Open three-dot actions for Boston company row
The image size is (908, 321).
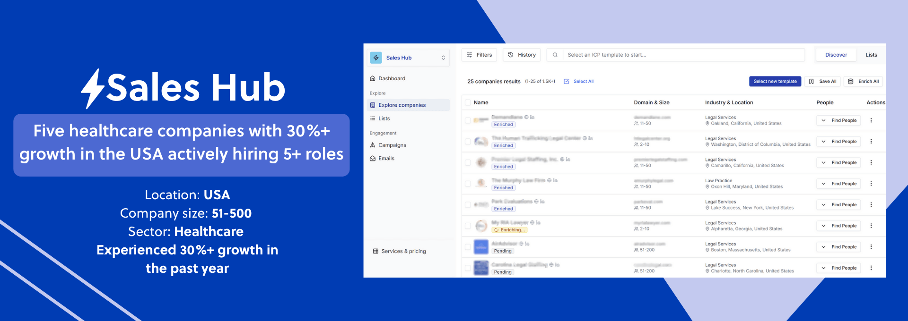click(871, 247)
